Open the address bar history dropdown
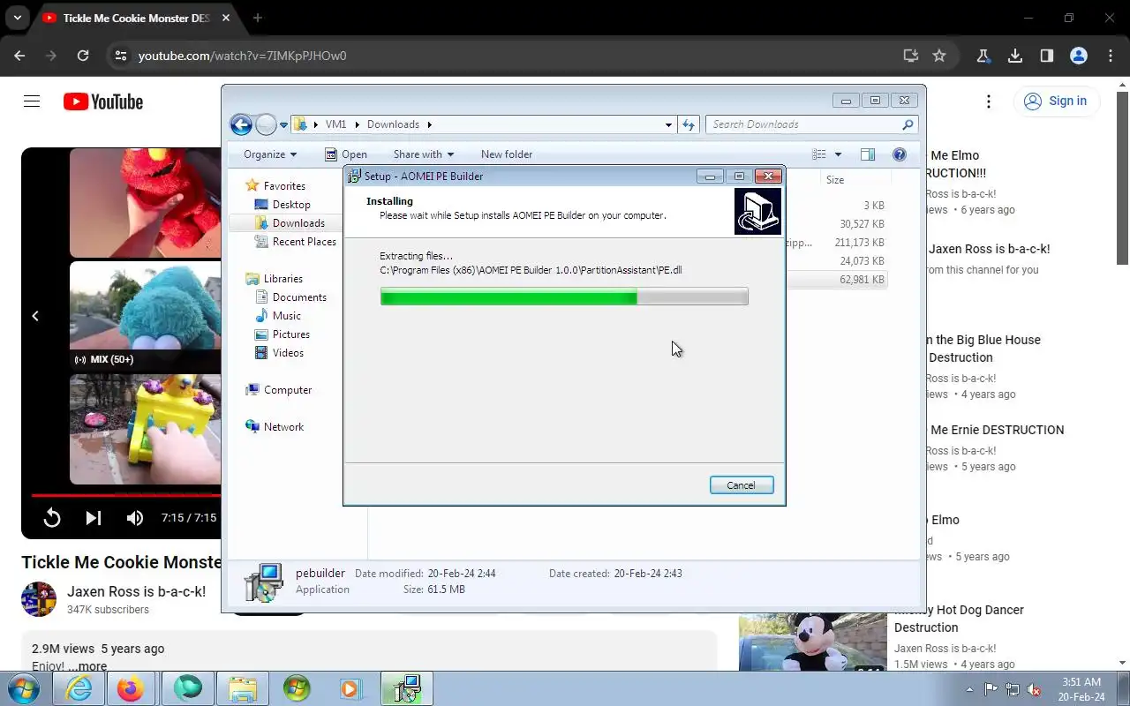This screenshot has height=706, width=1130. tap(668, 125)
